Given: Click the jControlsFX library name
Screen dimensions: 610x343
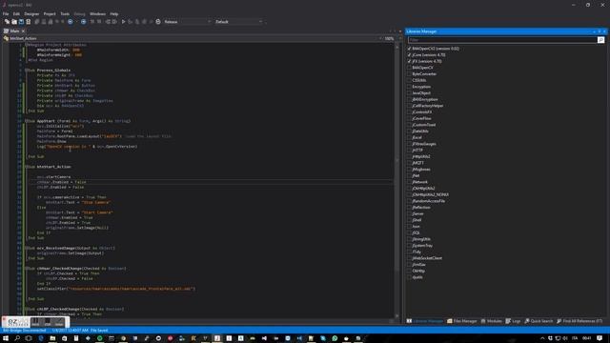Looking at the screenshot, I should tap(422, 112).
